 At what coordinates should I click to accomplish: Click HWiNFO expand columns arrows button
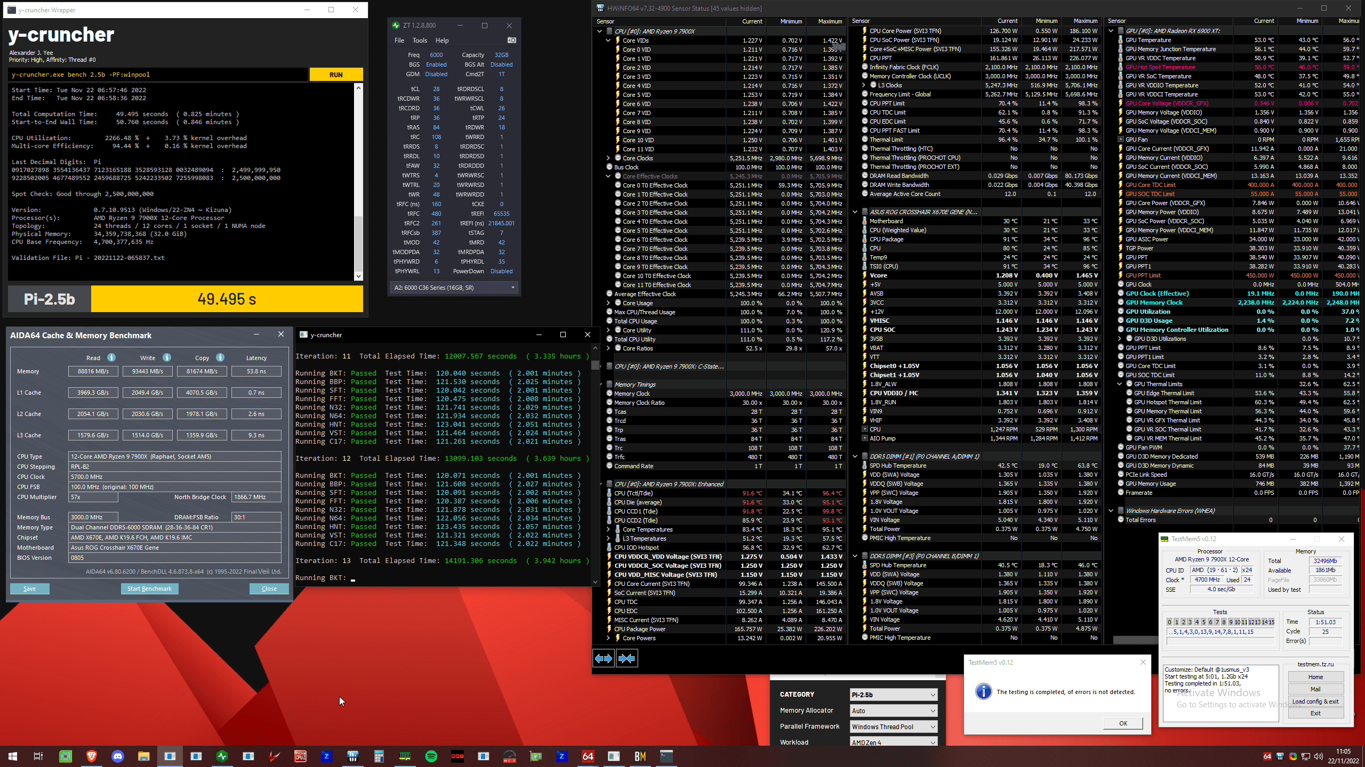(x=604, y=659)
